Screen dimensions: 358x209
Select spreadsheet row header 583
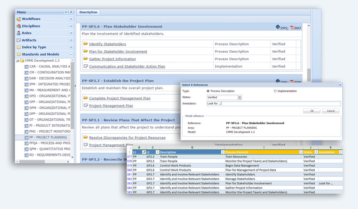[129, 184]
